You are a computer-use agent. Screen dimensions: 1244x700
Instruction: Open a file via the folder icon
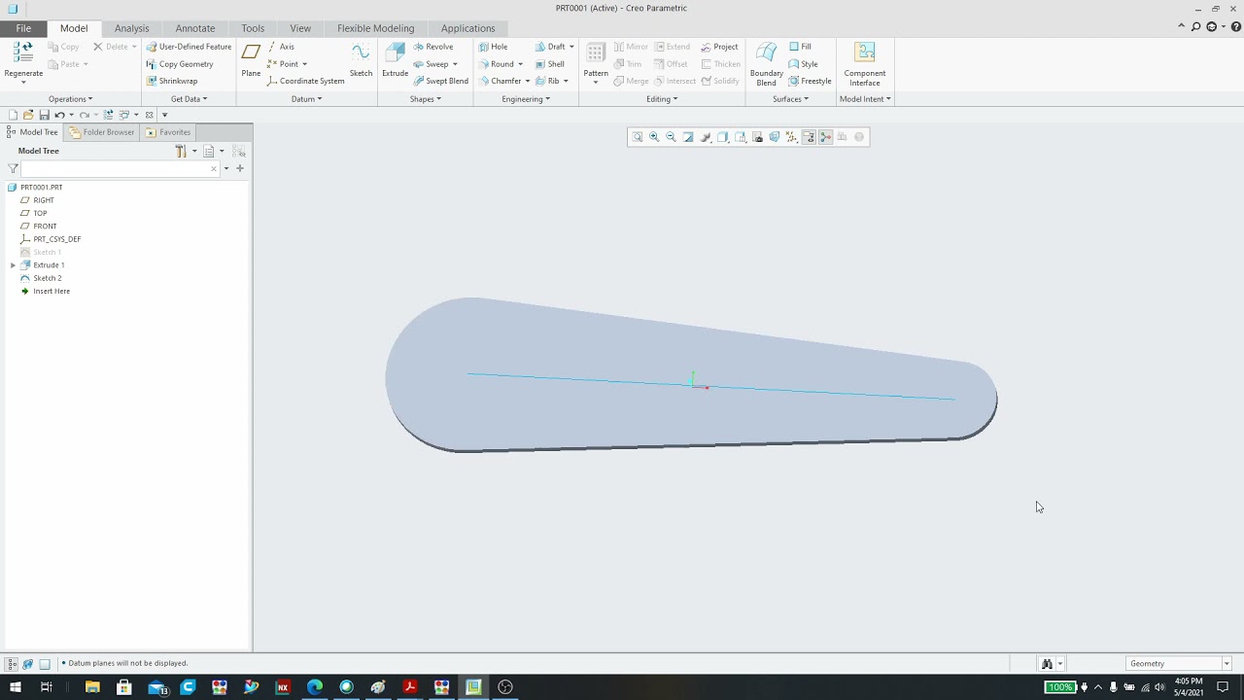28,115
